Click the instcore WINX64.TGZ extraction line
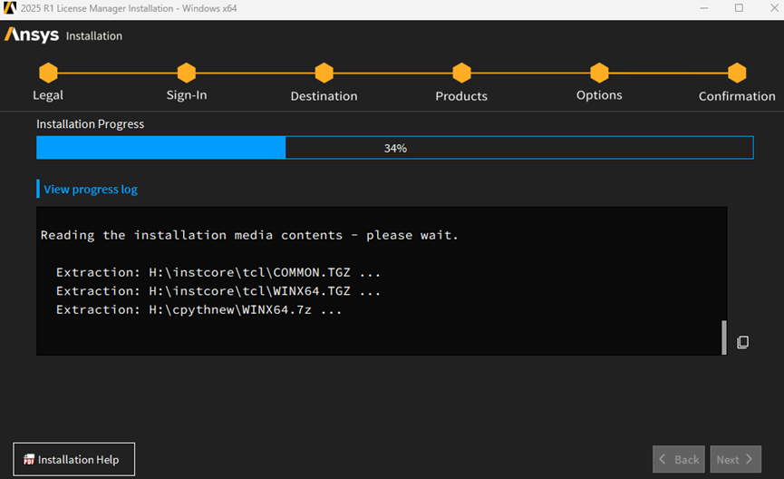Viewport: 784px width, 479px height. tap(218, 291)
